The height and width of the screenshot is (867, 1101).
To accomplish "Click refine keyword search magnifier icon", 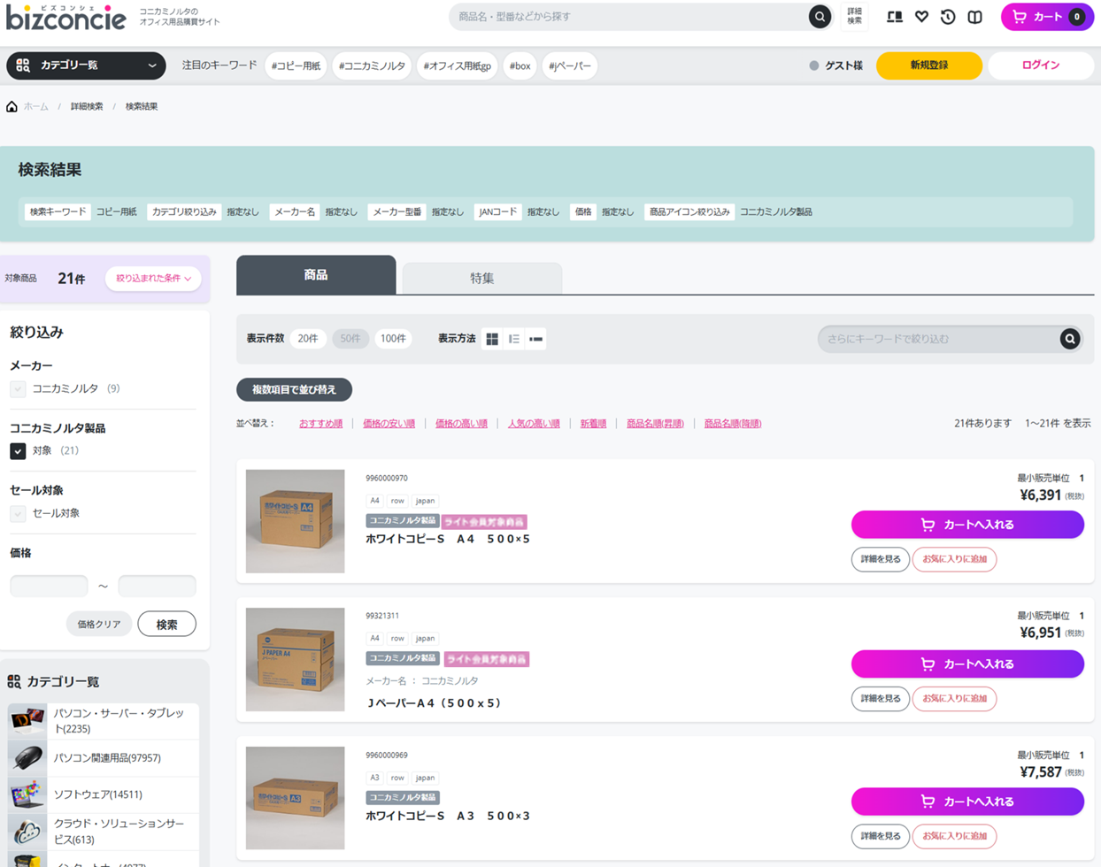I will (x=1070, y=339).
